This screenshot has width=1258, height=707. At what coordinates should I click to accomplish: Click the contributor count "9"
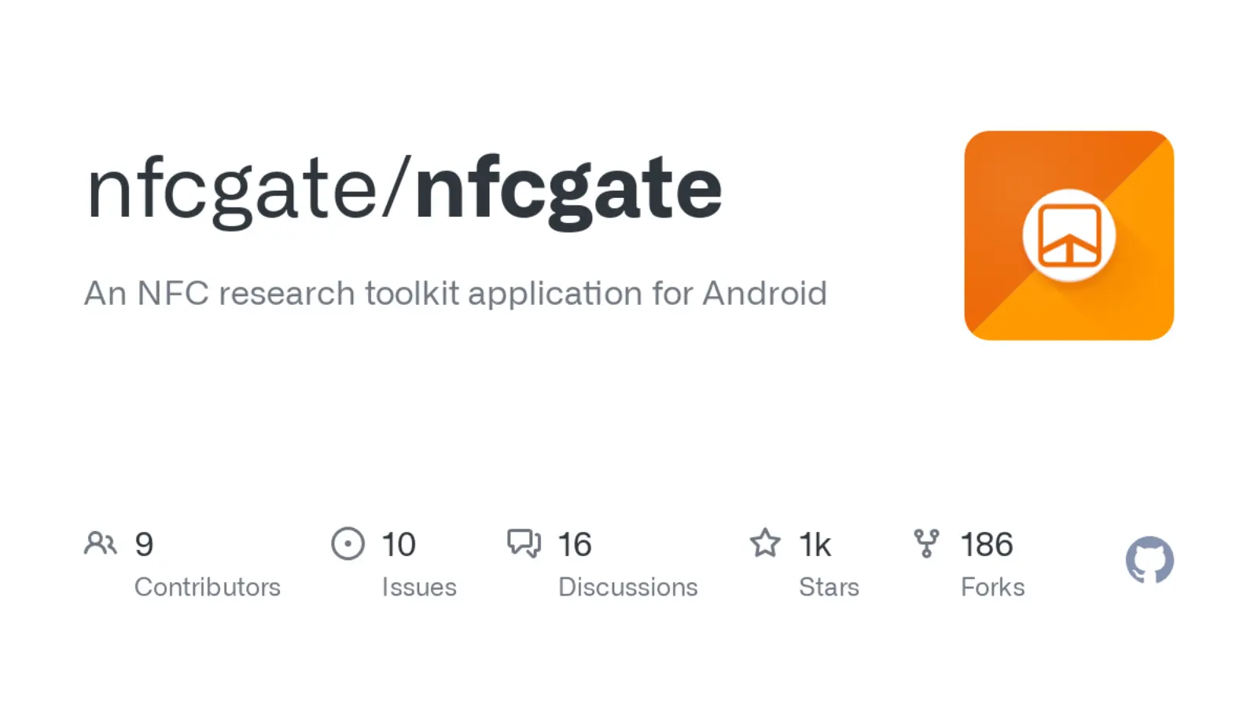pyautogui.click(x=144, y=544)
